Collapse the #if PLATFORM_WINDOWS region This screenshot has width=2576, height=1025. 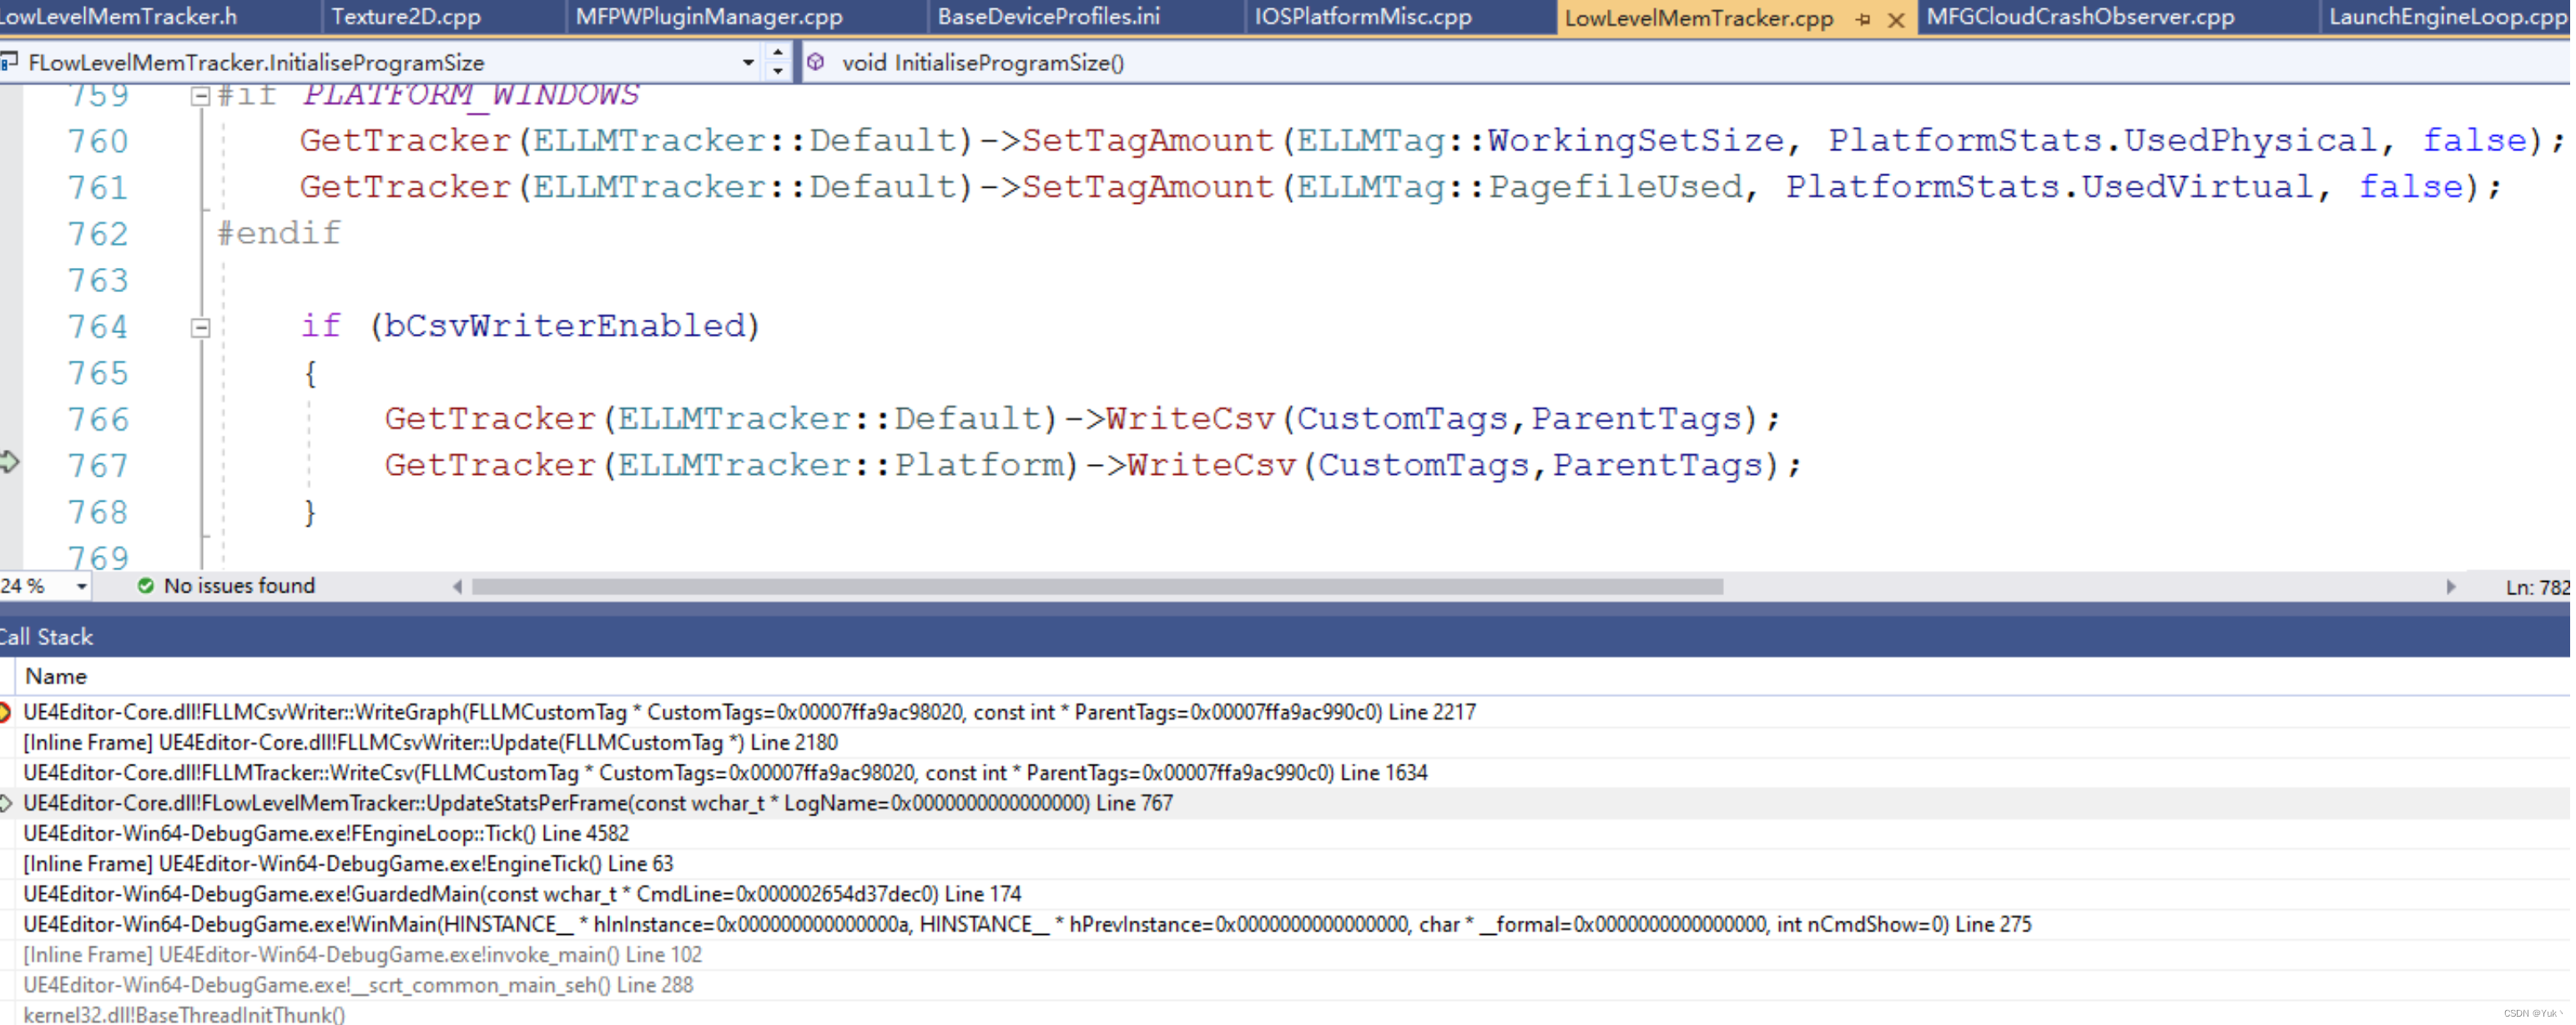coord(200,97)
